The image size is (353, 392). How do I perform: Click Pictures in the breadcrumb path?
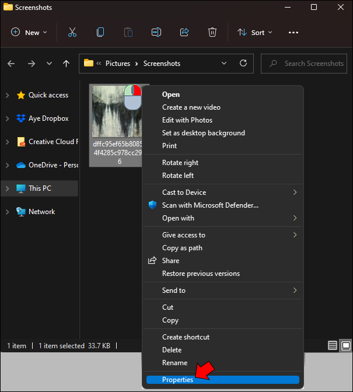(x=118, y=64)
